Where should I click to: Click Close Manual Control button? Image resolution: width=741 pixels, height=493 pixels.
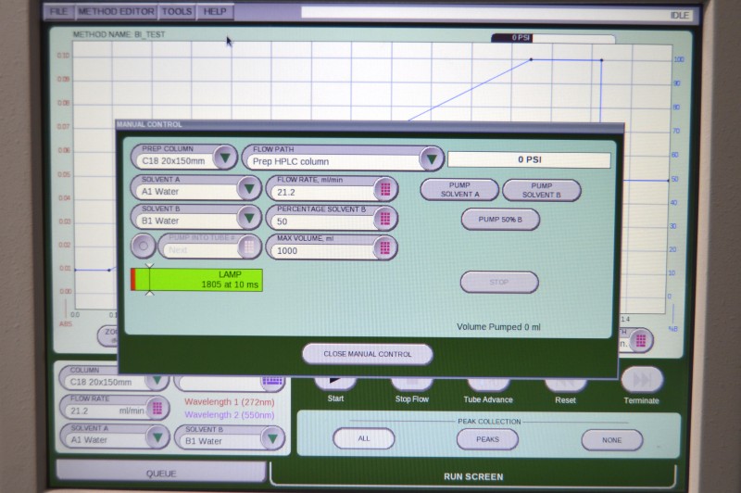368,354
